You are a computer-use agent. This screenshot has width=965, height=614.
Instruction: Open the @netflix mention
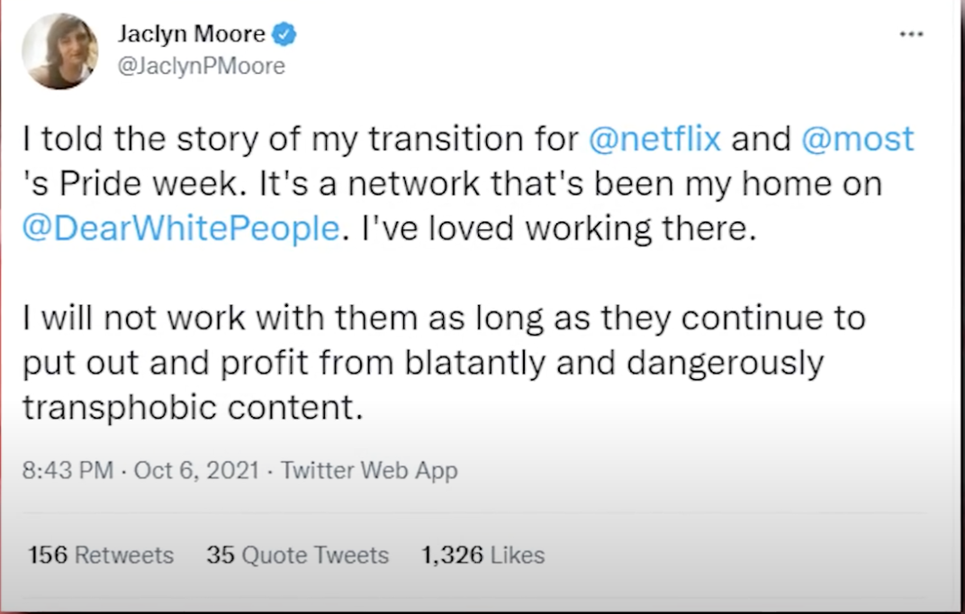point(654,139)
